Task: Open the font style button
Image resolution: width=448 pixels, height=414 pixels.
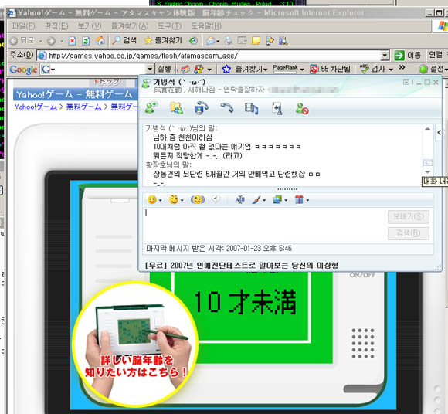Action: [239, 199]
